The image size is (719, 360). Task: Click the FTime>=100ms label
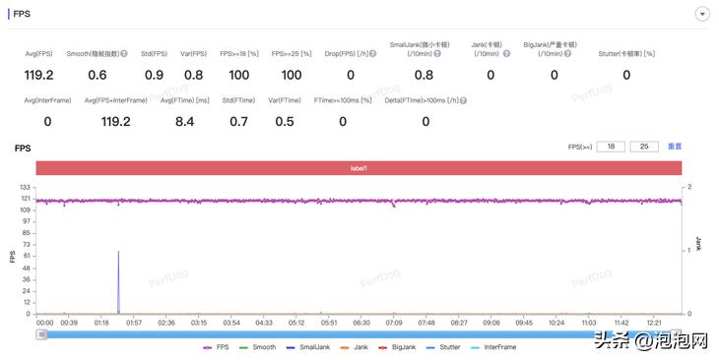click(x=343, y=100)
